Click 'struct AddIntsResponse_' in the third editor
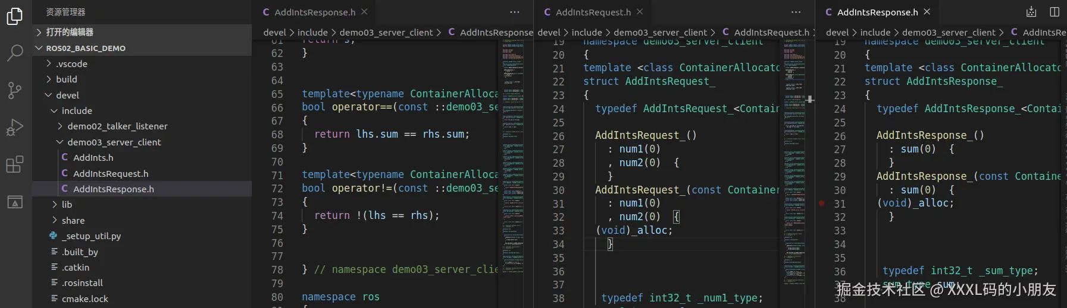 click(x=934, y=81)
